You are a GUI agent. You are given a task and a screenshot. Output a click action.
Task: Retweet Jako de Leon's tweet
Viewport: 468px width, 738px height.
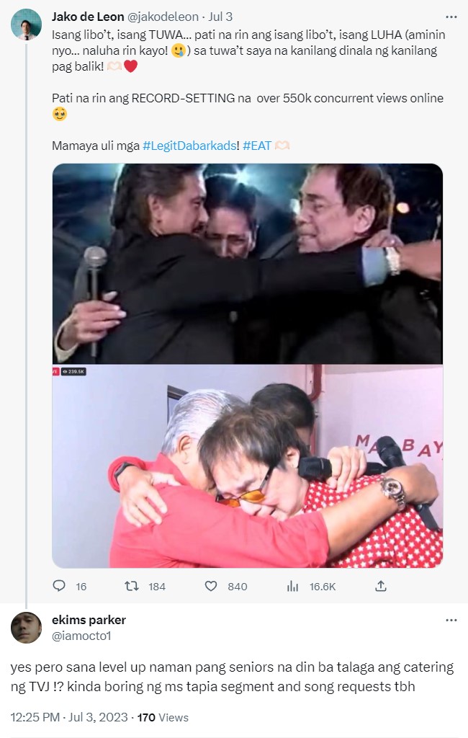(132, 587)
